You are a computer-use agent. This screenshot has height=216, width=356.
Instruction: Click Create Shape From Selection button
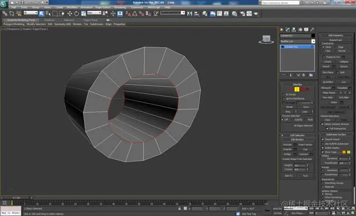(x=297, y=159)
